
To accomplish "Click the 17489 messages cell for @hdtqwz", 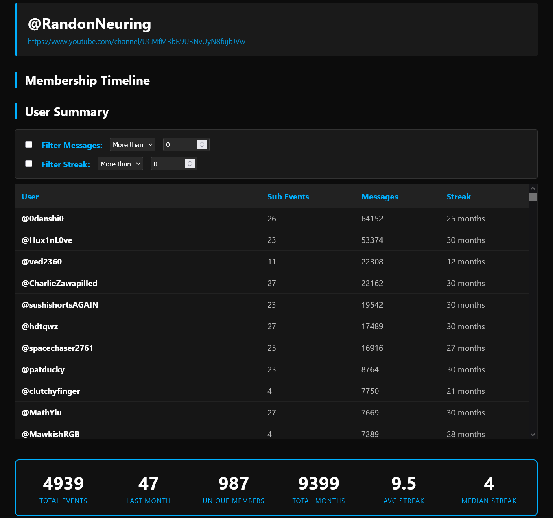I will pos(372,326).
